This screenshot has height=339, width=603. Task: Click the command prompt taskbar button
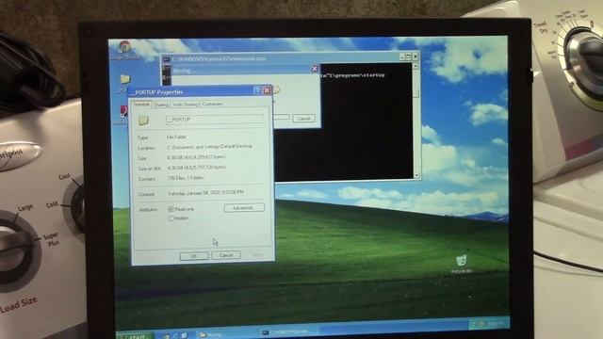click(289, 332)
